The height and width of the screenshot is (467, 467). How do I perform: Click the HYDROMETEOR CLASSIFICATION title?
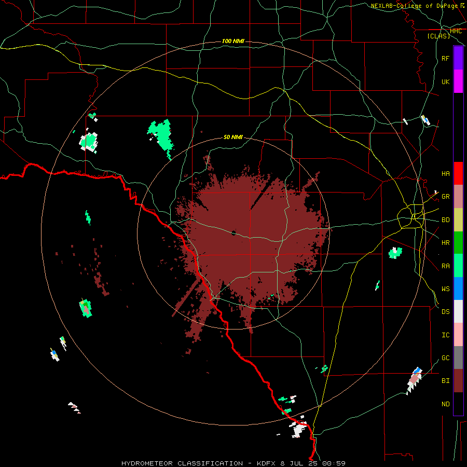coord(182,463)
